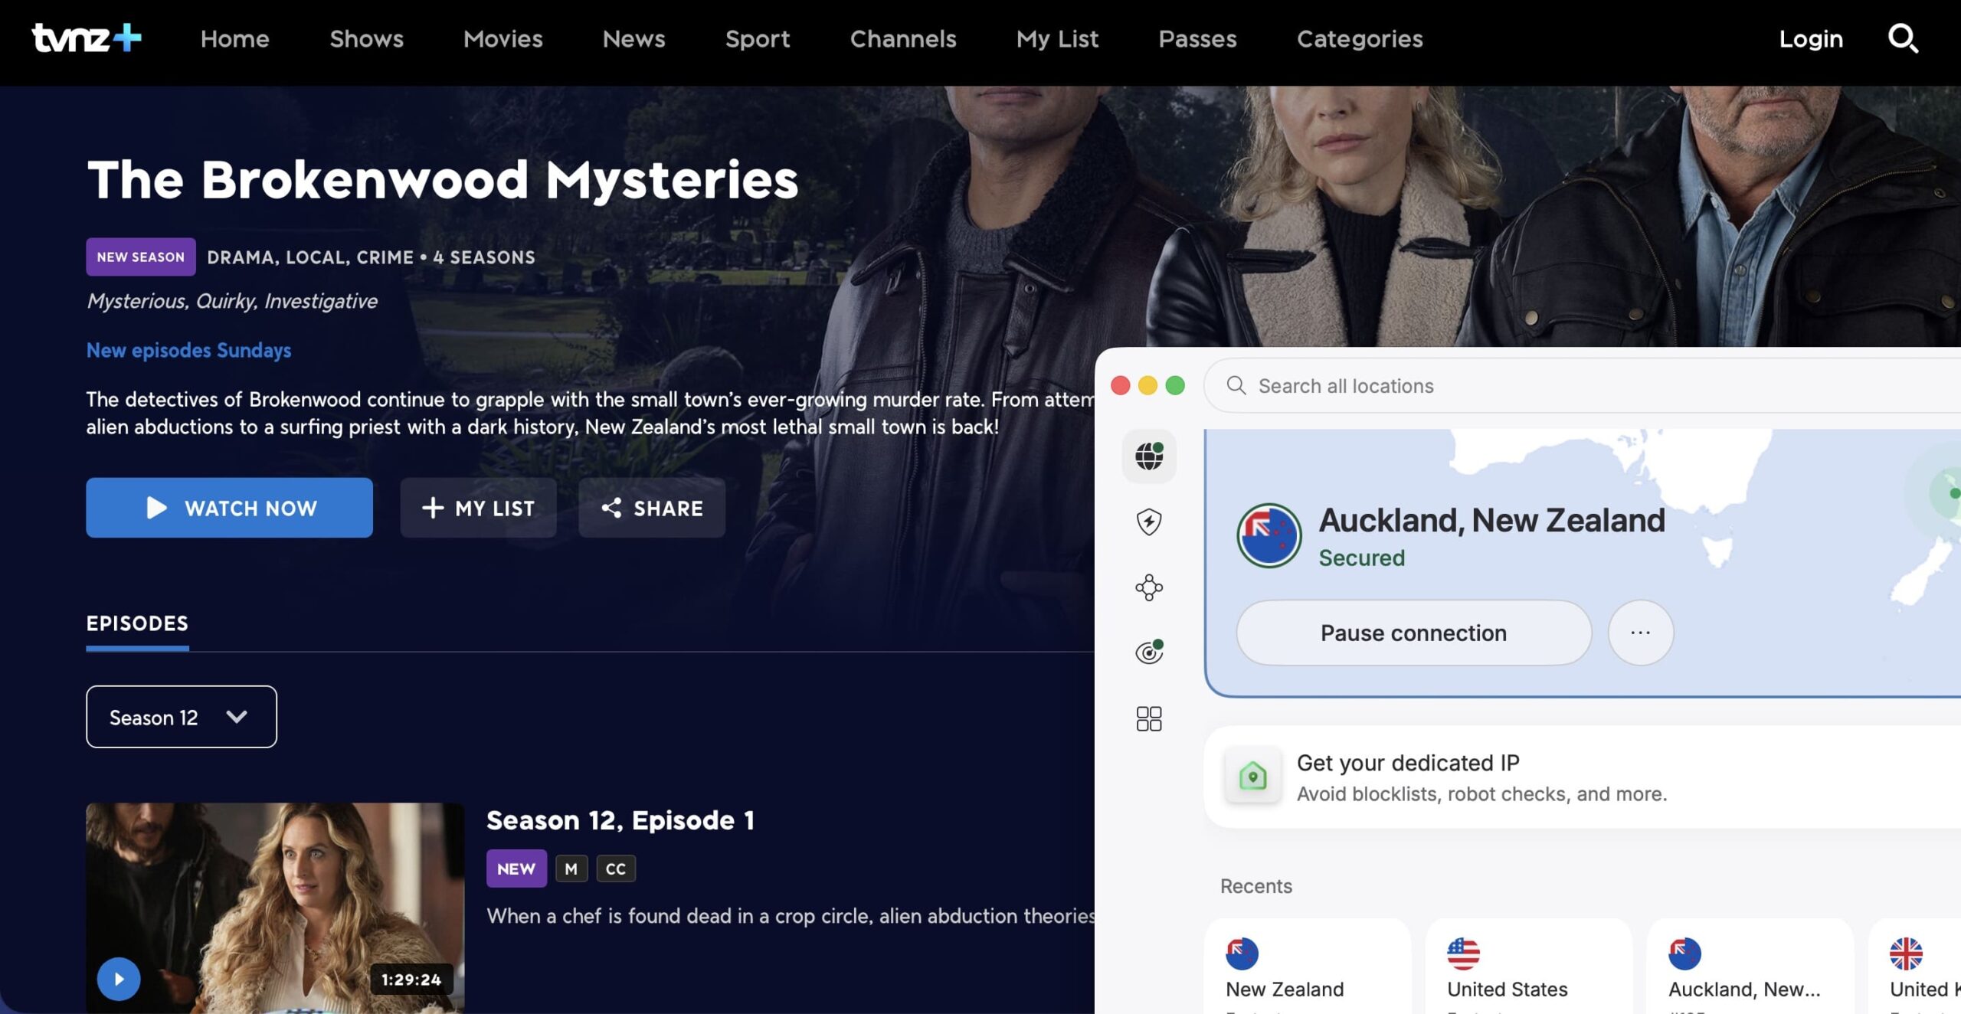
Task: Open the News menu item
Action: pos(633,38)
